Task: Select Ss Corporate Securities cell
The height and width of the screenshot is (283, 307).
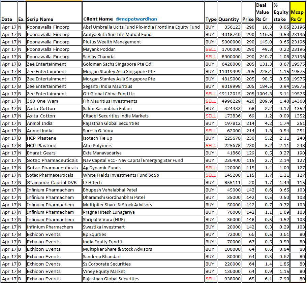Action: pos(143,264)
